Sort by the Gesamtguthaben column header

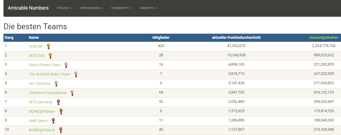point(324,37)
